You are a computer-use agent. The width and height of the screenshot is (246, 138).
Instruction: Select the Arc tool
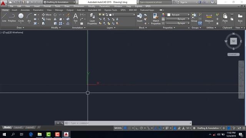29,18
